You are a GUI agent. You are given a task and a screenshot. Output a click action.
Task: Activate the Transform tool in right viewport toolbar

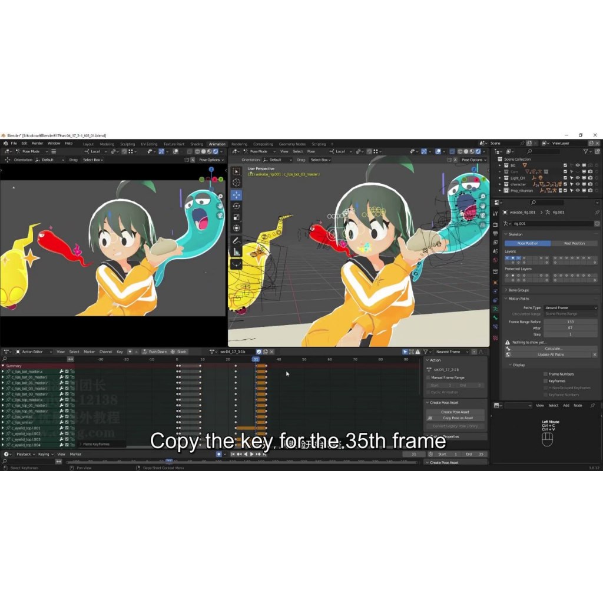click(x=237, y=228)
